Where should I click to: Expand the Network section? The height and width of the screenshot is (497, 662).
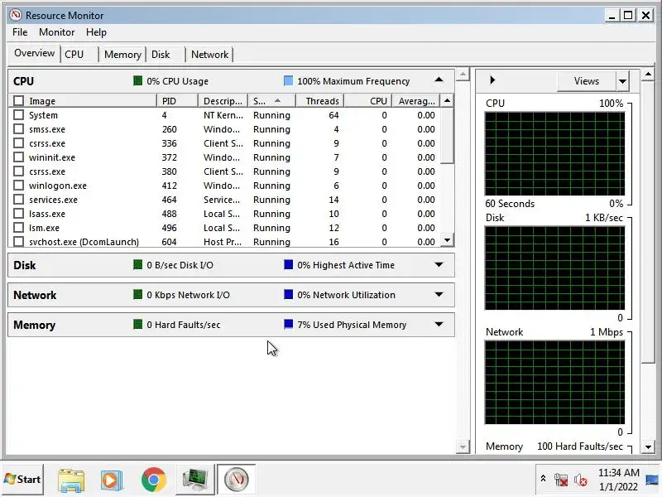tap(439, 294)
